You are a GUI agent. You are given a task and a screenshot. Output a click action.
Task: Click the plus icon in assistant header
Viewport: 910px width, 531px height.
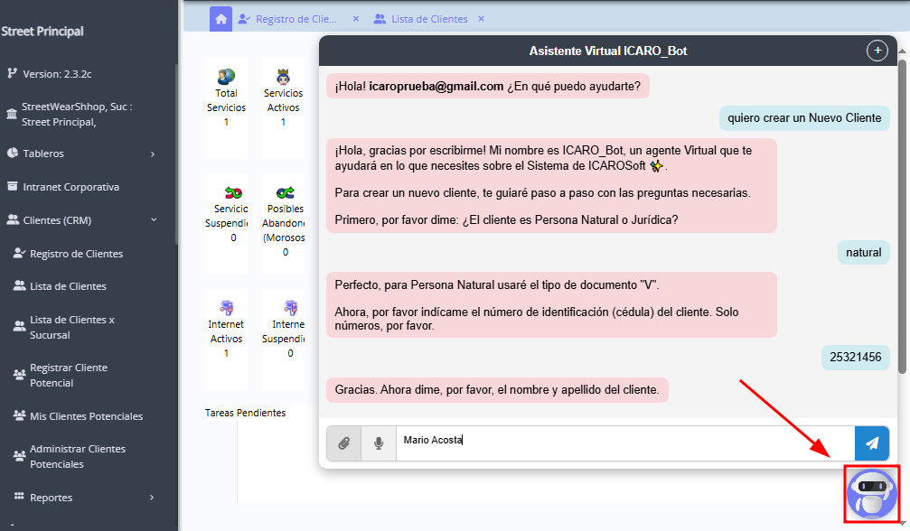coord(877,51)
